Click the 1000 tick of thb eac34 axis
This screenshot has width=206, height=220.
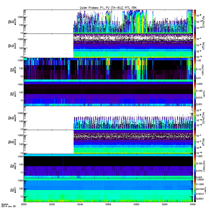[x=20, y=17]
